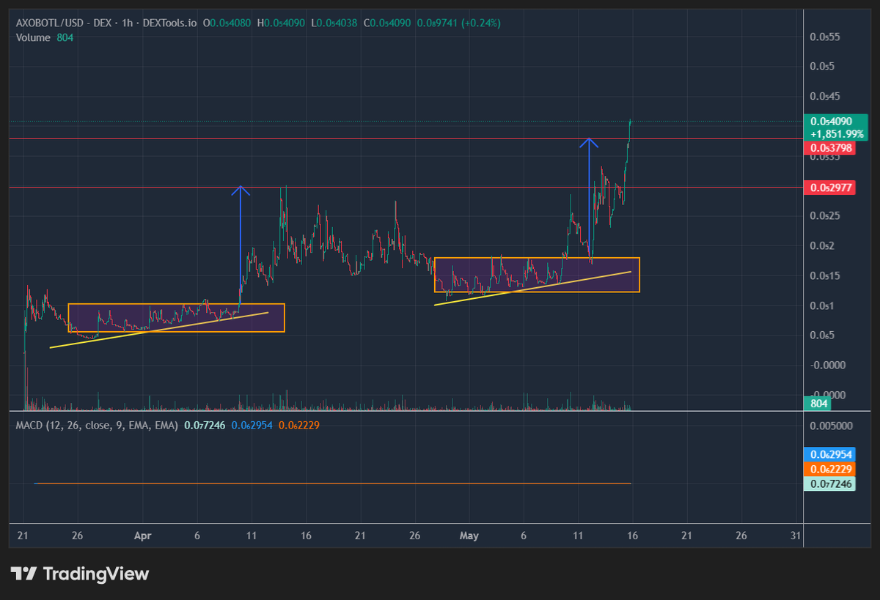
Task: Click the May label on the time axis
Action: (x=469, y=536)
